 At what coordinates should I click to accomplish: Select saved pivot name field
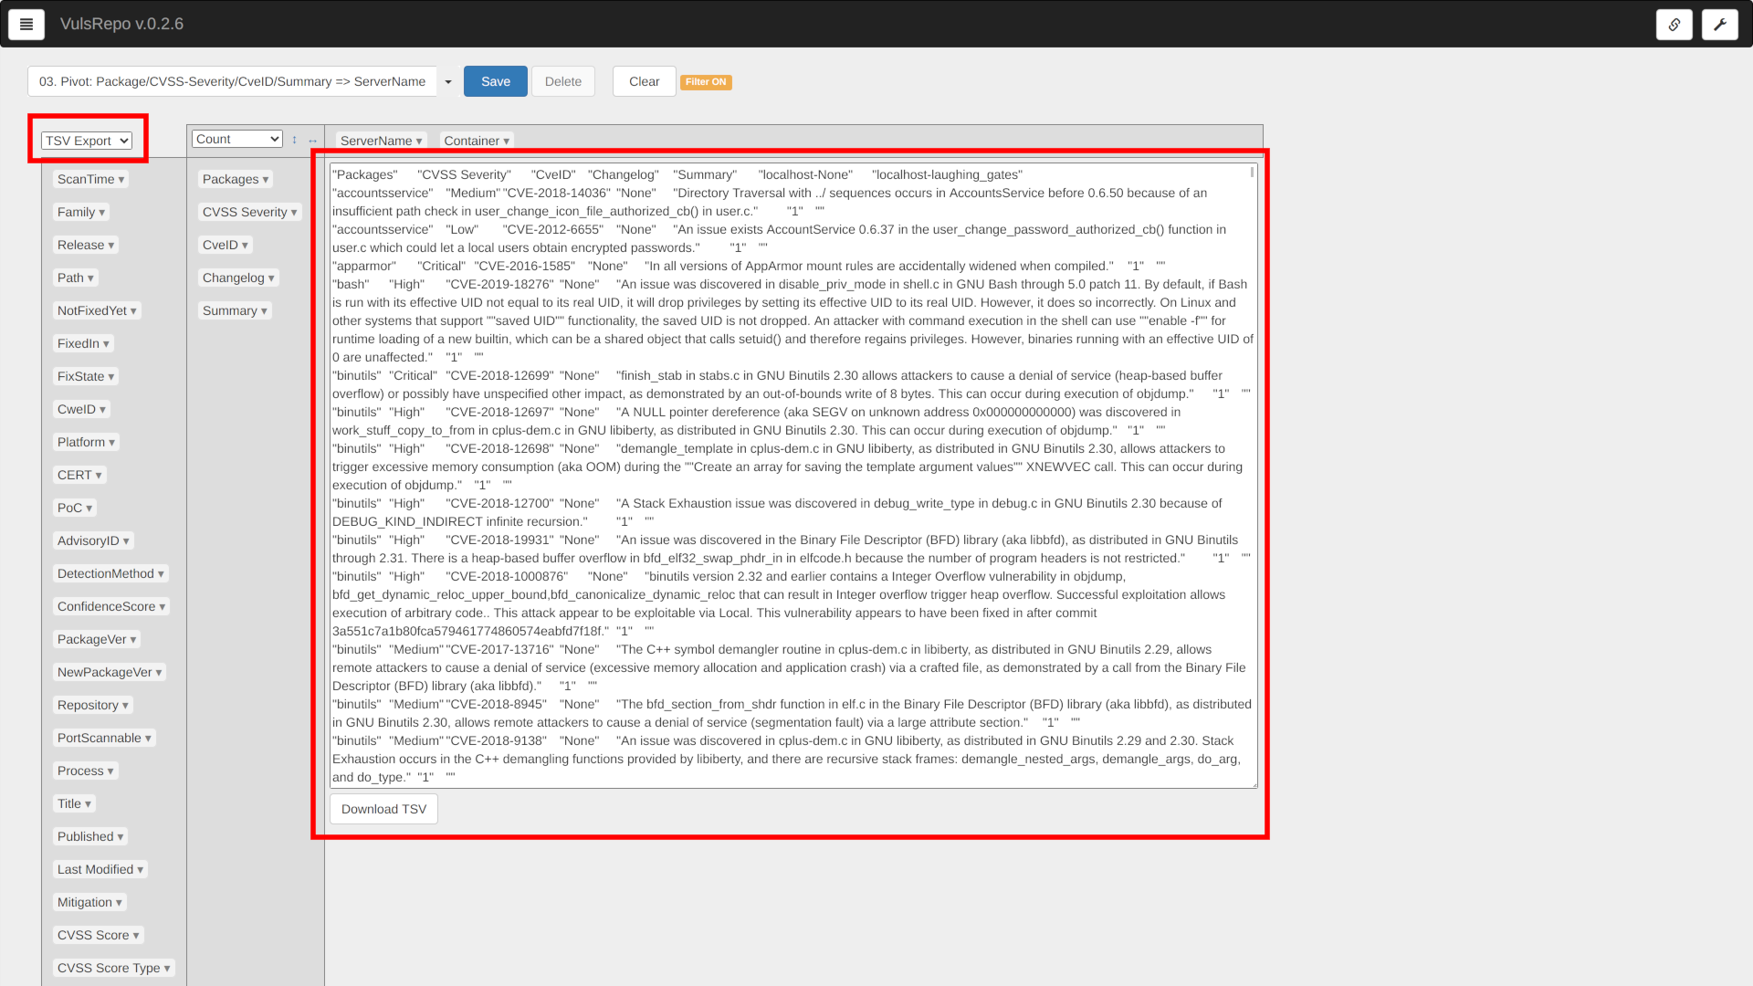(232, 81)
